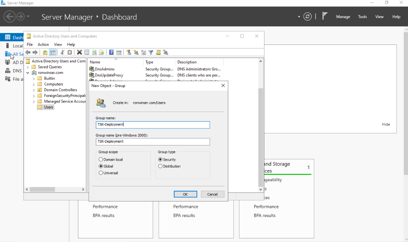
Task: Expand the Computers container
Action: tap(34, 84)
